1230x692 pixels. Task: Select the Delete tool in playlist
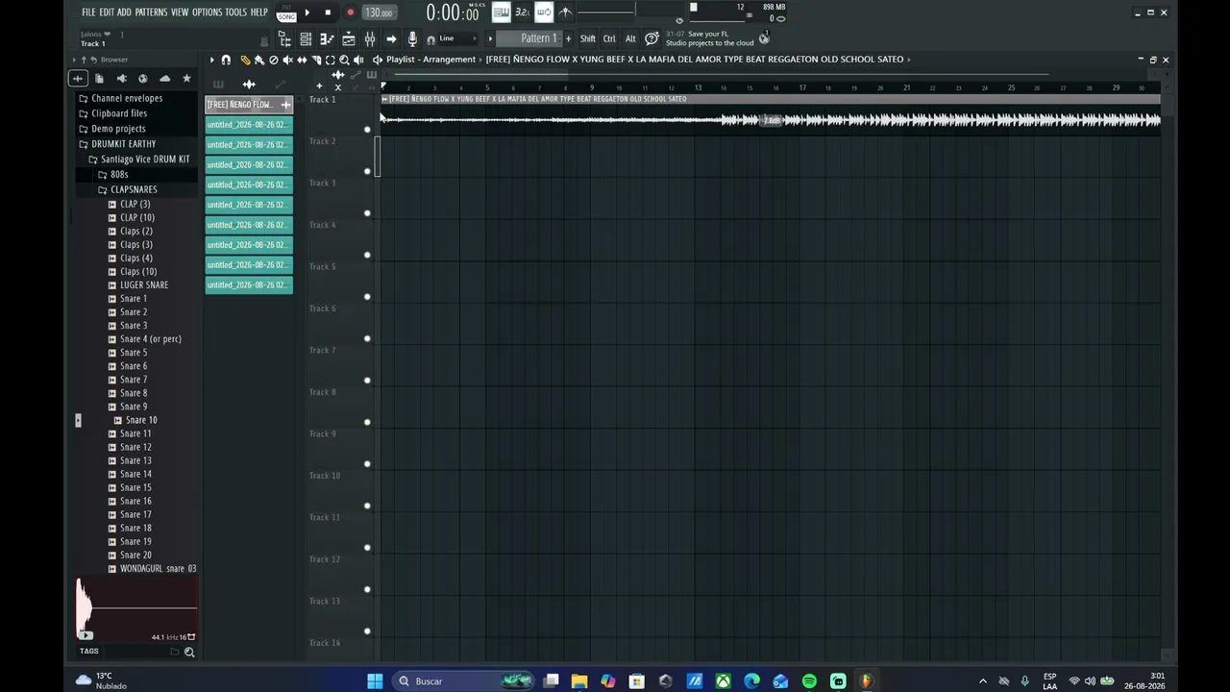tap(274, 60)
